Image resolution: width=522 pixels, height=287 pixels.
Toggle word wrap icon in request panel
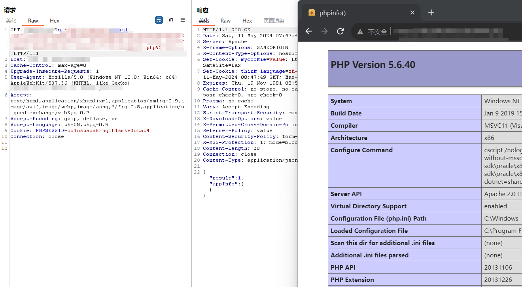click(159, 20)
